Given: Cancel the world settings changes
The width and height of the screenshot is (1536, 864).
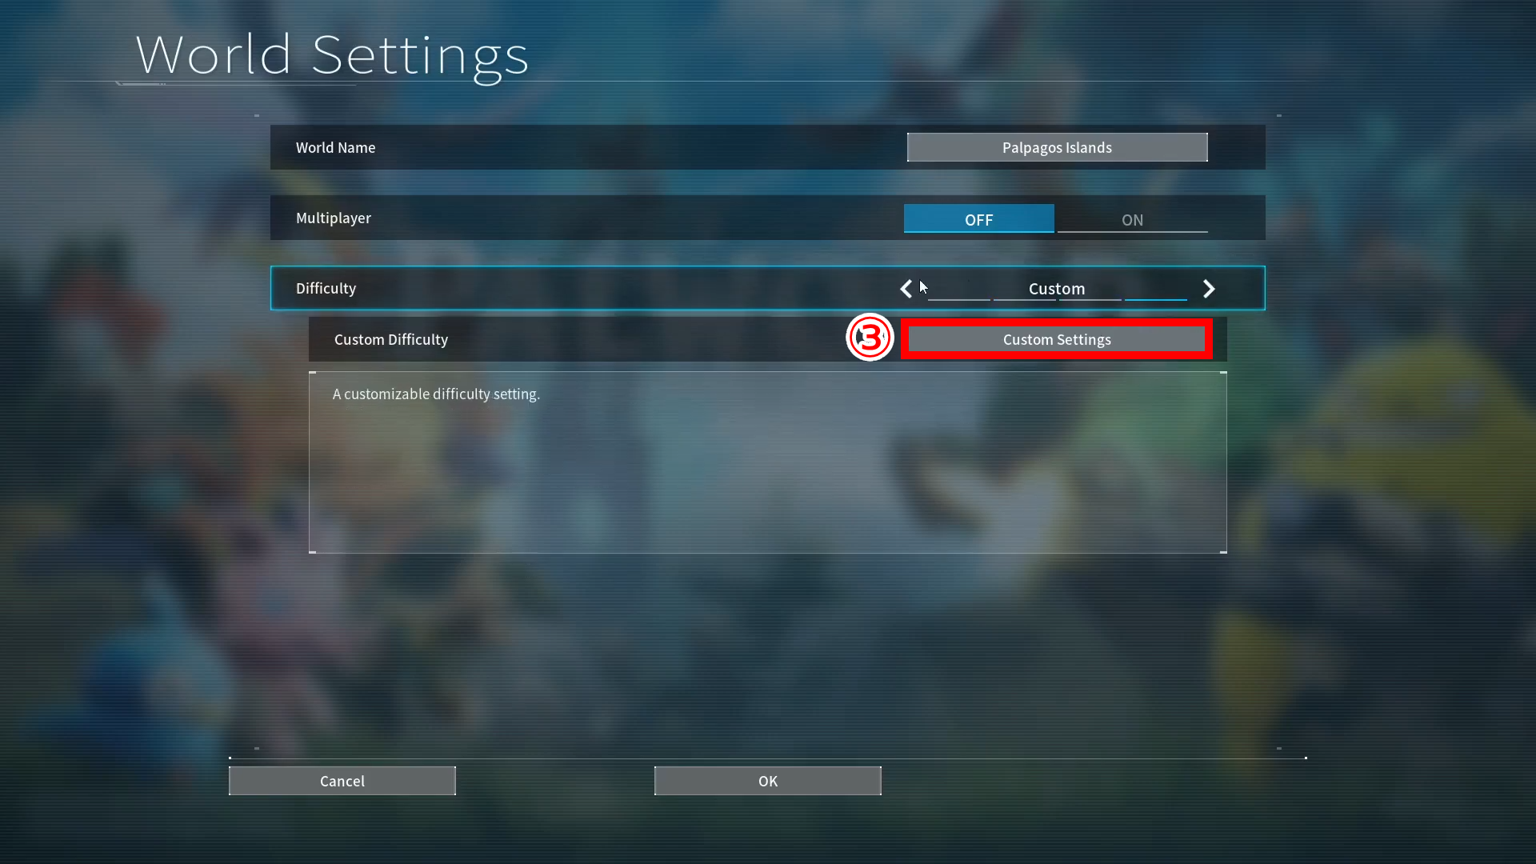Looking at the screenshot, I should [x=342, y=781].
